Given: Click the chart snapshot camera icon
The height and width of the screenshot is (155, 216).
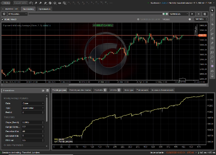Looking at the screenshot, I should tap(212, 71).
